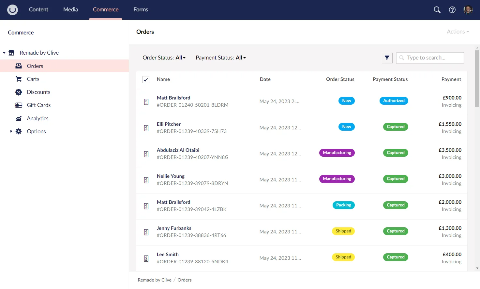The width and height of the screenshot is (480, 289).
Task: Open Discounts via its badge icon
Action: [x=18, y=92]
